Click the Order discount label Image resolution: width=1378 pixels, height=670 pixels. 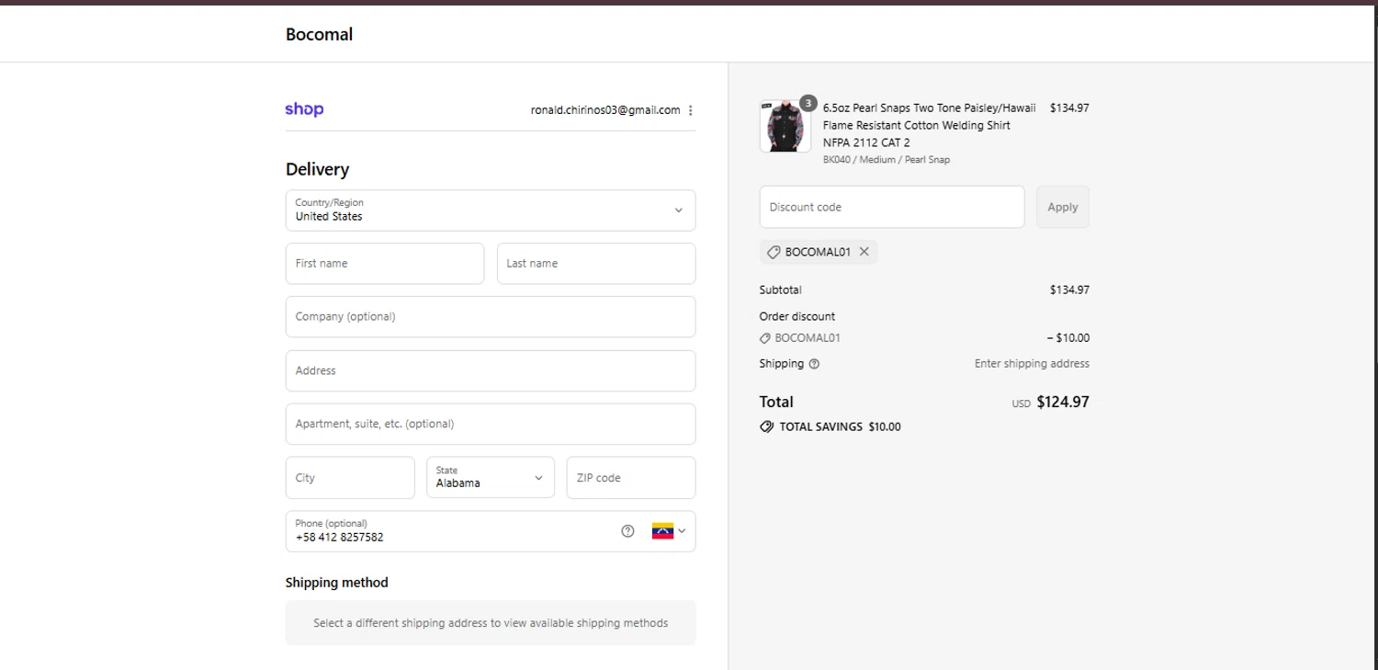pyautogui.click(x=797, y=317)
